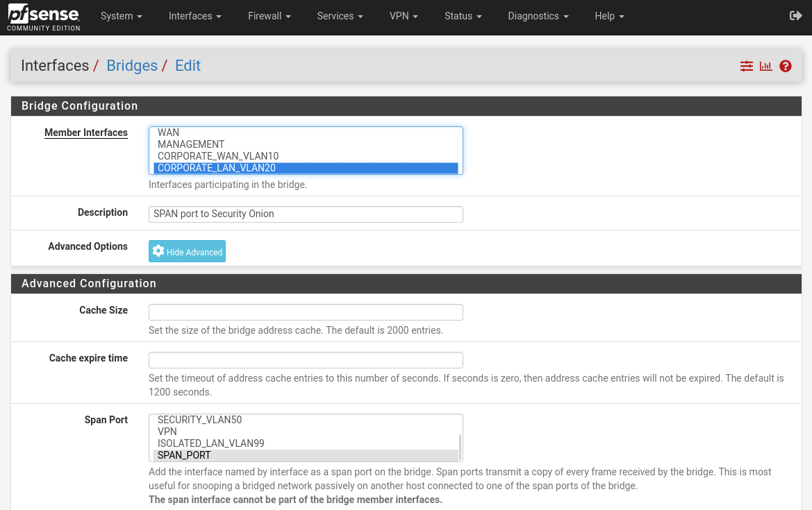
Task: Select CORPORATE_WAN_VLAN10 as member interface
Action: coord(218,156)
